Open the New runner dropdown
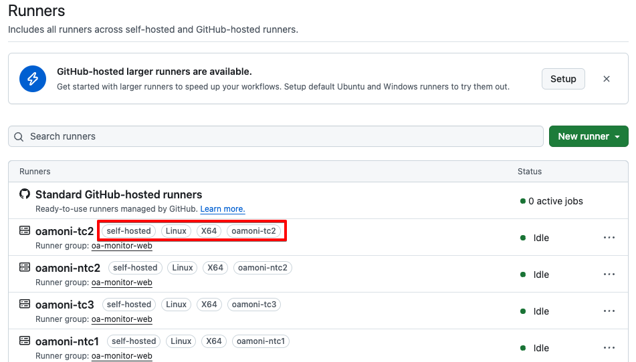This screenshot has width=636, height=362. point(589,136)
